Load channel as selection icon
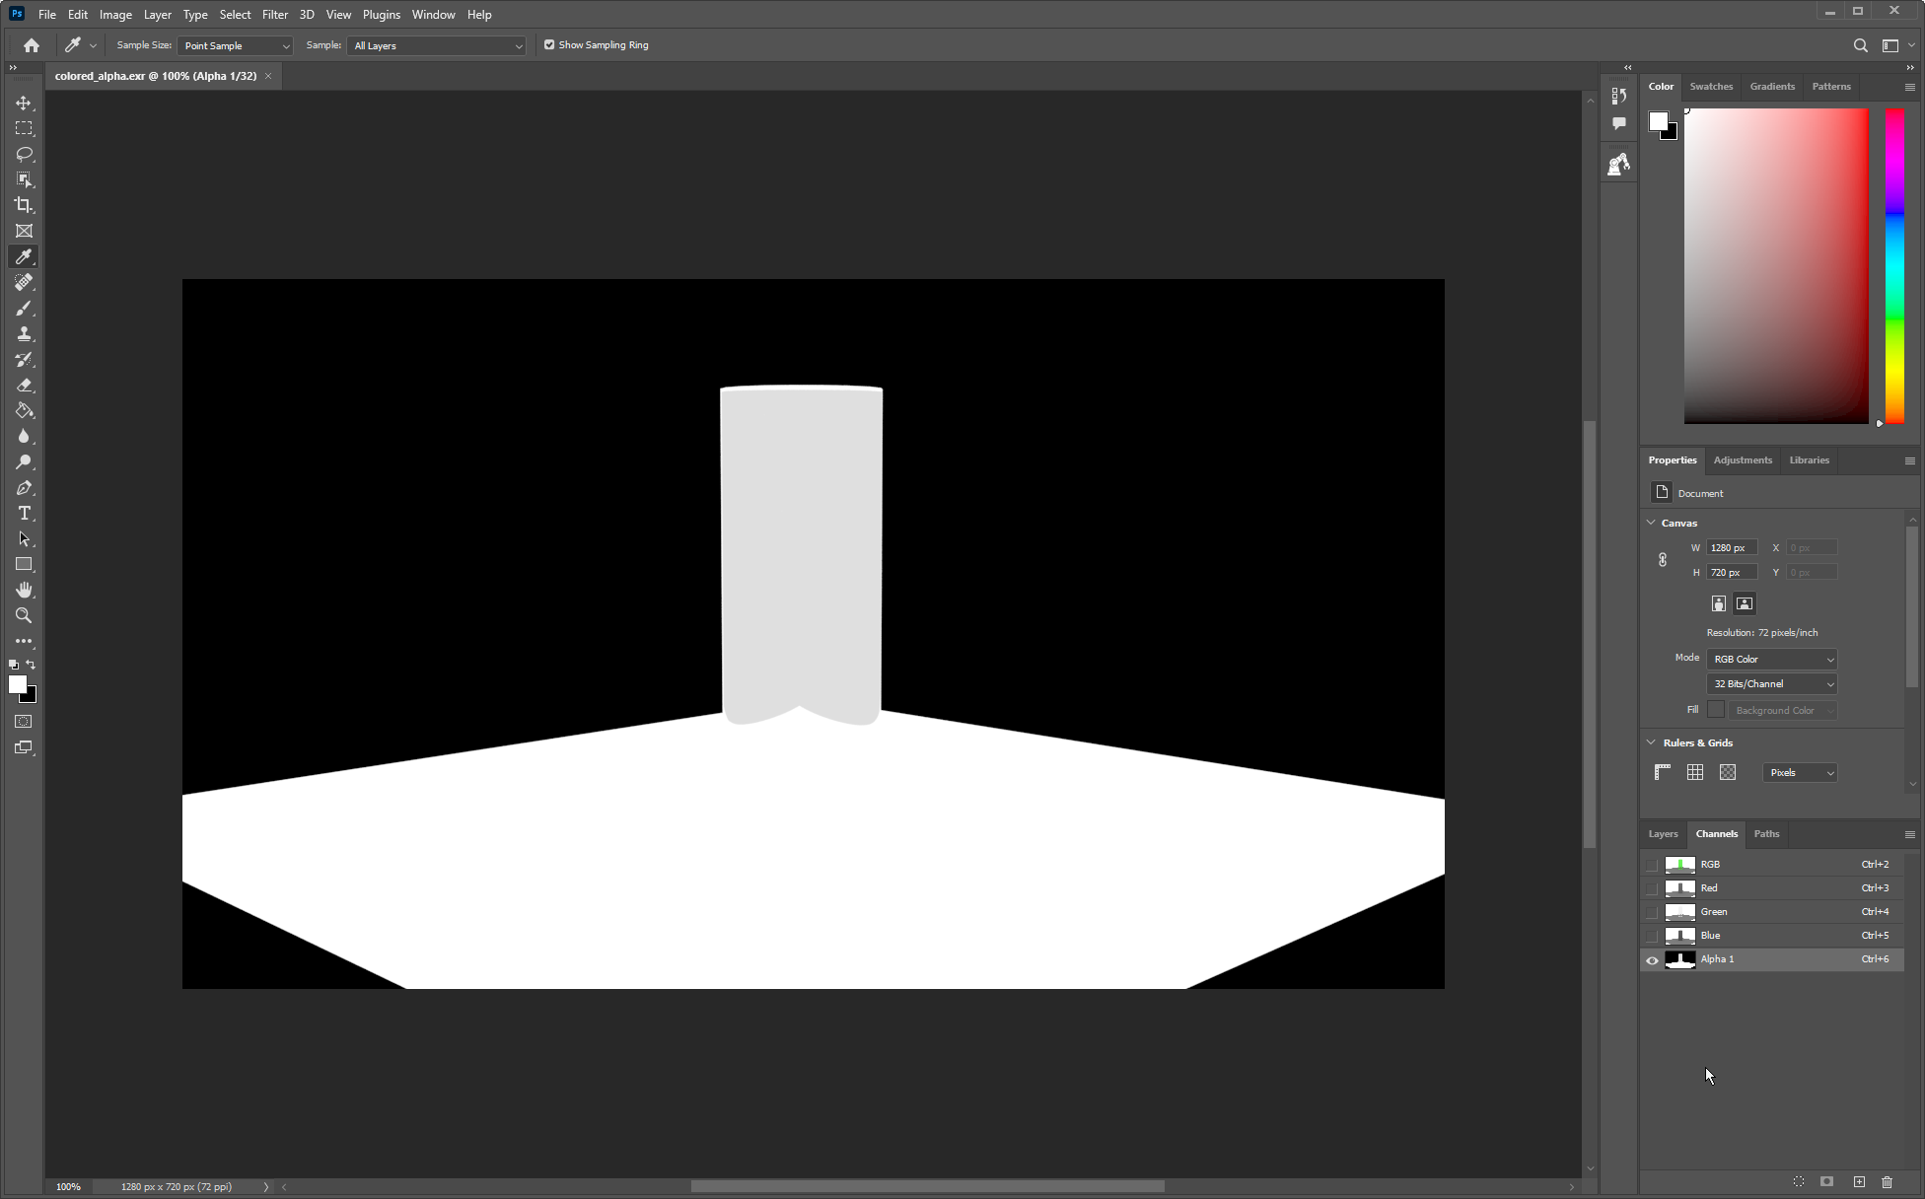 (1799, 1181)
